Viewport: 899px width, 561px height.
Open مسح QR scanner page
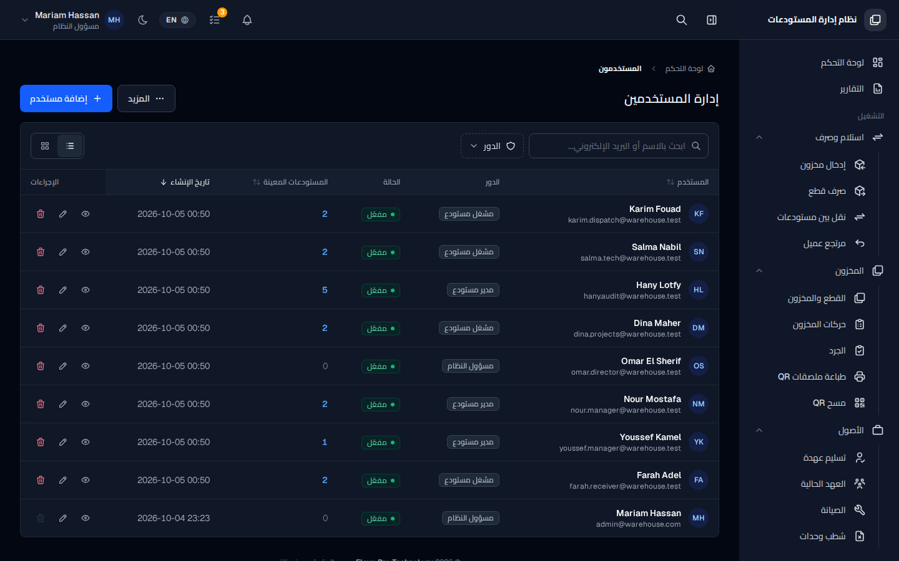(810, 403)
